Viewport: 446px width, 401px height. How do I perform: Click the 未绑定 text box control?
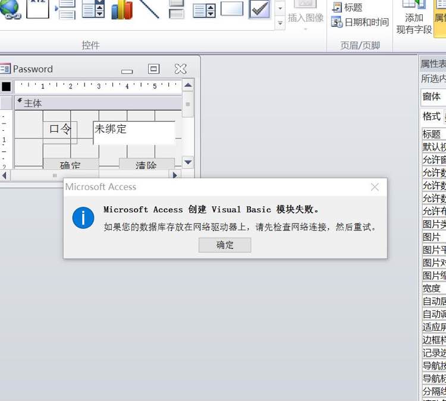tap(134, 133)
